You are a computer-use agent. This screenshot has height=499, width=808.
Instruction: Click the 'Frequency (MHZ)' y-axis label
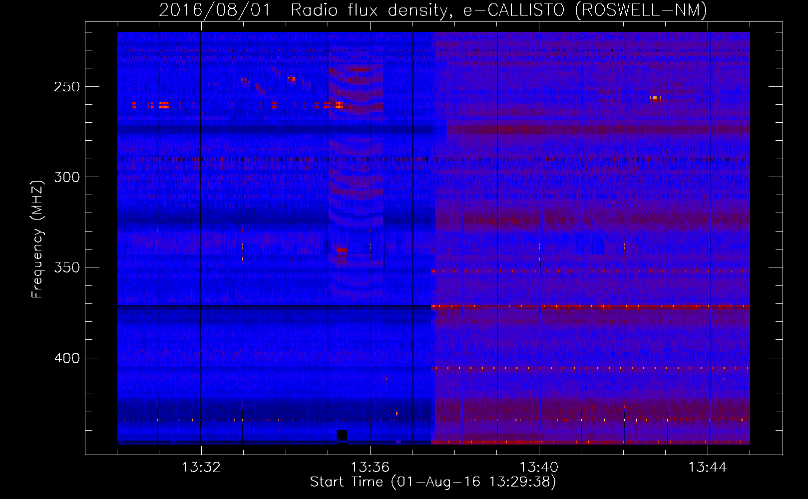pyautogui.click(x=37, y=240)
